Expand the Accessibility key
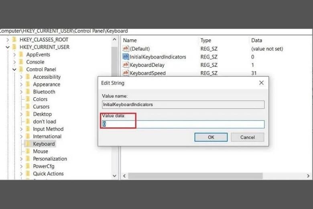Image resolution: width=313 pixels, height=209 pixels. click(x=21, y=77)
